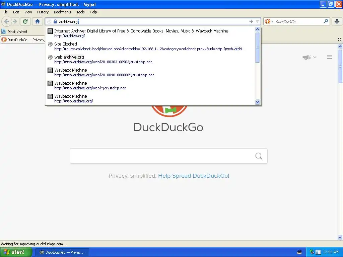This screenshot has height=257, width=343.
Task: Choose Wayback Machine http://web.archive.org/ suggestion
Action: click(150, 99)
